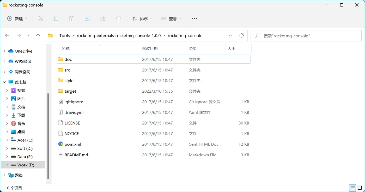Image resolution: width=365 pixels, height=192 pixels.
Task: Select 2022/3/10 15:35 date of target
Action: point(157,91)
